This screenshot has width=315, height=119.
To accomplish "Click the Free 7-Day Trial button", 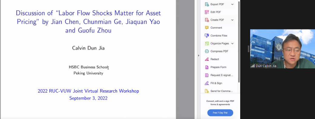I will (x=220, y=113).
